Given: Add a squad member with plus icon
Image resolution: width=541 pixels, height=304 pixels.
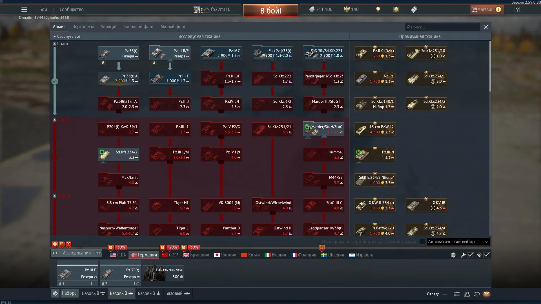Looking at the screenshot, I should 445,294.
